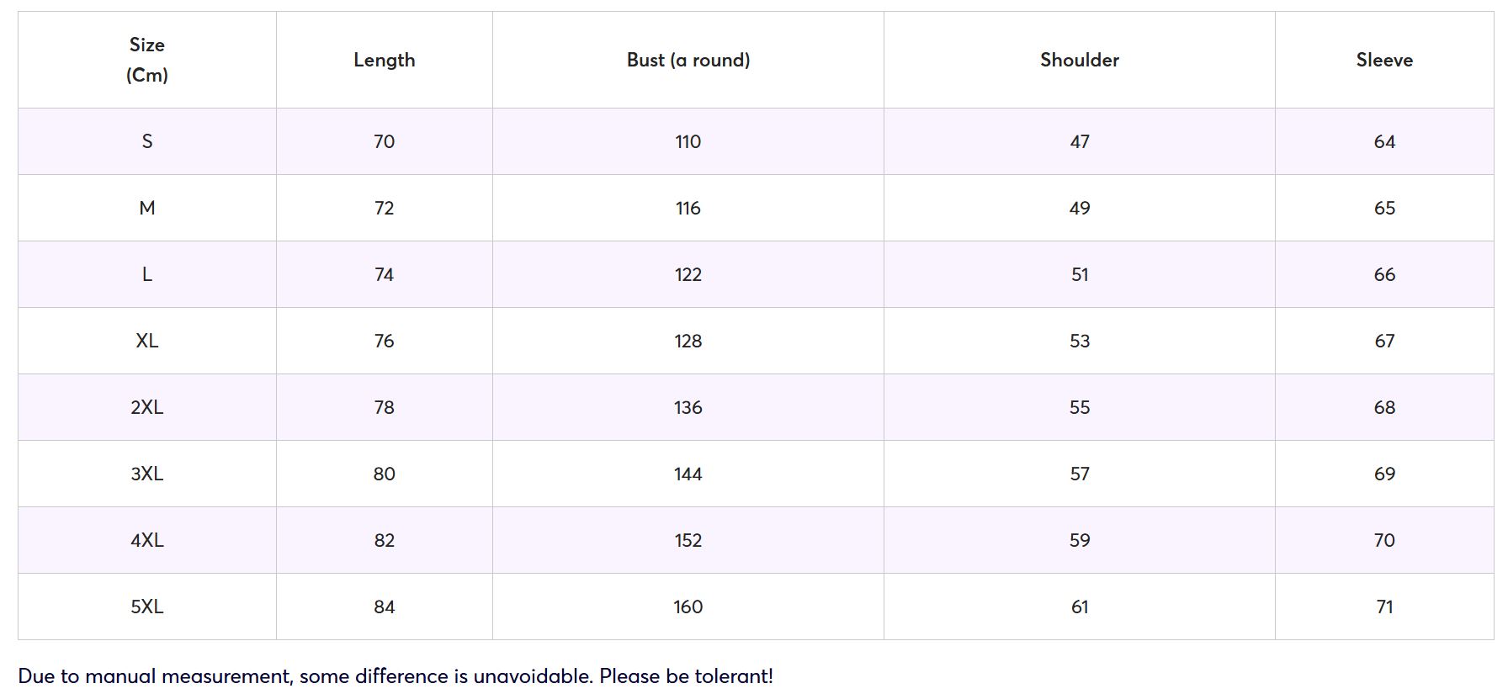Click the Length column header
The image size is (1508, 694).
coord(384,60)
